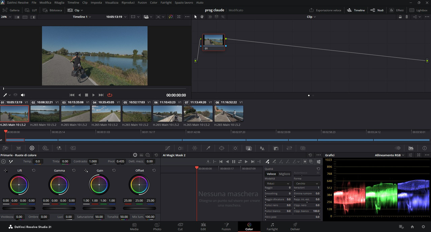Open the Key palette
The width and height of the screenshot is (431, 232).
click(276, 148)
